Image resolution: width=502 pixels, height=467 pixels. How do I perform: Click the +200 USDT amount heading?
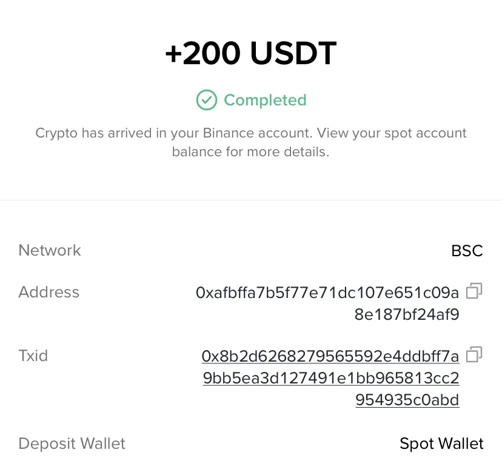click(250, 55)
